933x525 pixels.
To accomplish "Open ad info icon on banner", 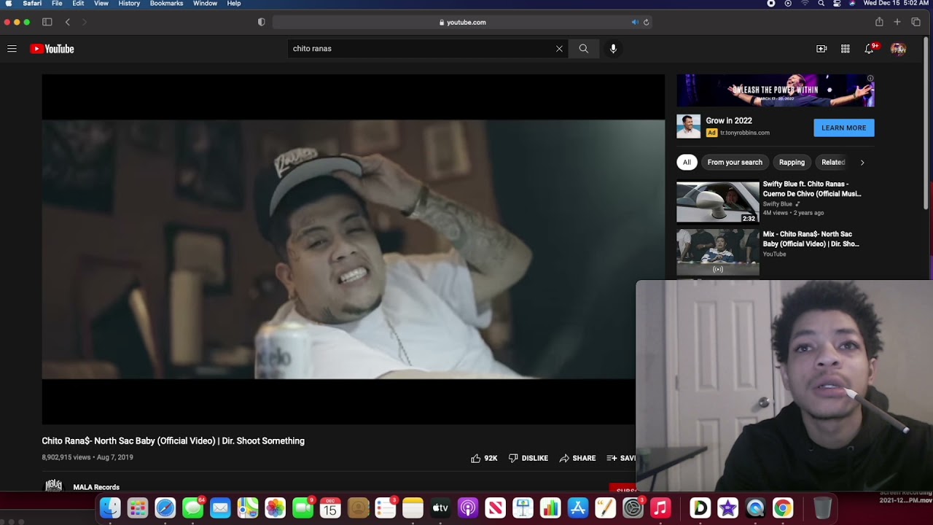I will pos(870,78).
